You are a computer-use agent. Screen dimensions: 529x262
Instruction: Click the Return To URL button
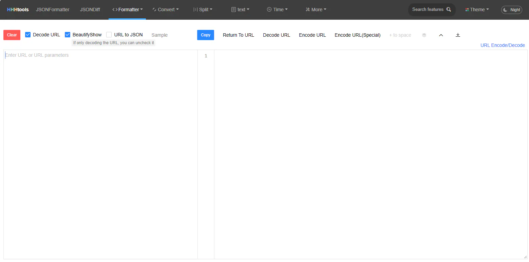click(x=239, y=35)
